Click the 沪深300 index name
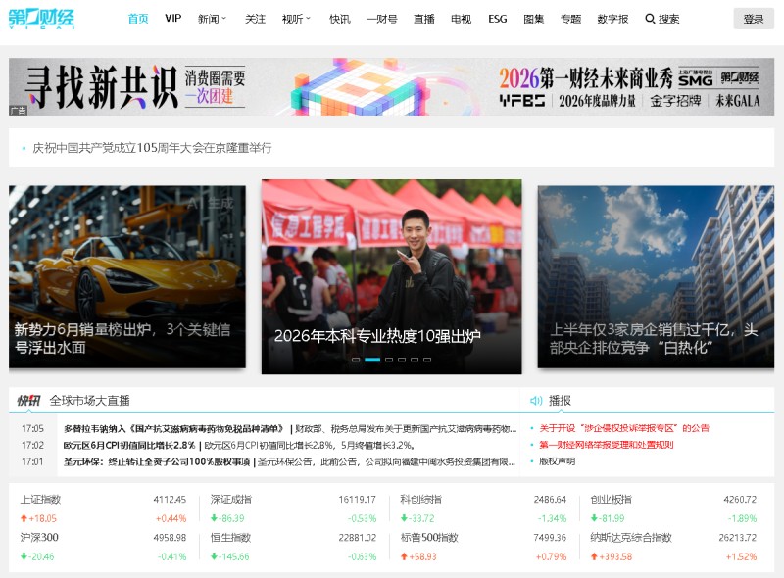784x578 pixels. coord(39,538)
